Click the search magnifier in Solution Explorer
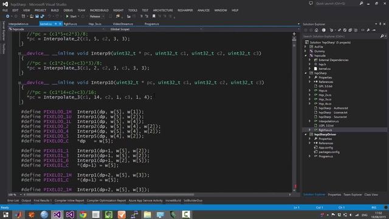Viewport: 389px width, 219px height. pos(382,36)
